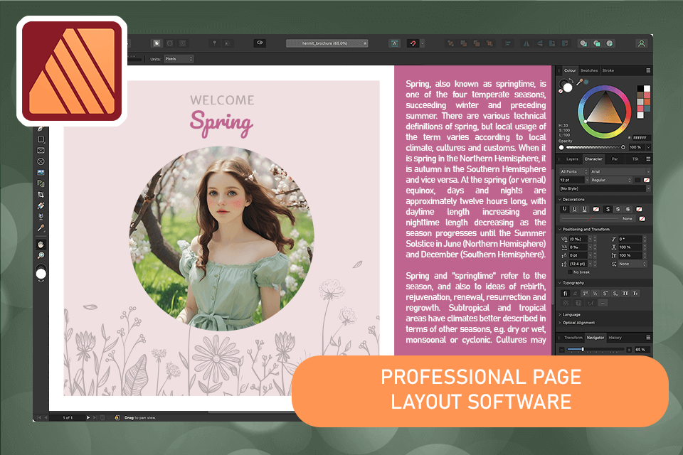
Task: Open the Arial font family dropdown
Action: coord(620,171)
